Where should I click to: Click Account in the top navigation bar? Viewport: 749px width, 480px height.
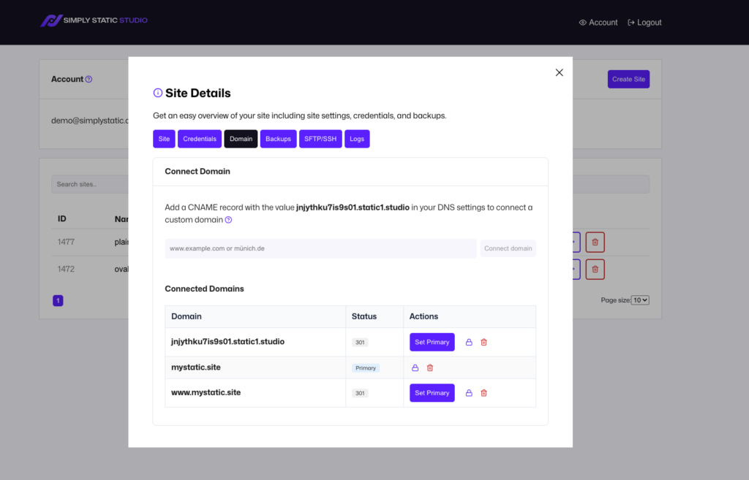[x=598, y=22]
